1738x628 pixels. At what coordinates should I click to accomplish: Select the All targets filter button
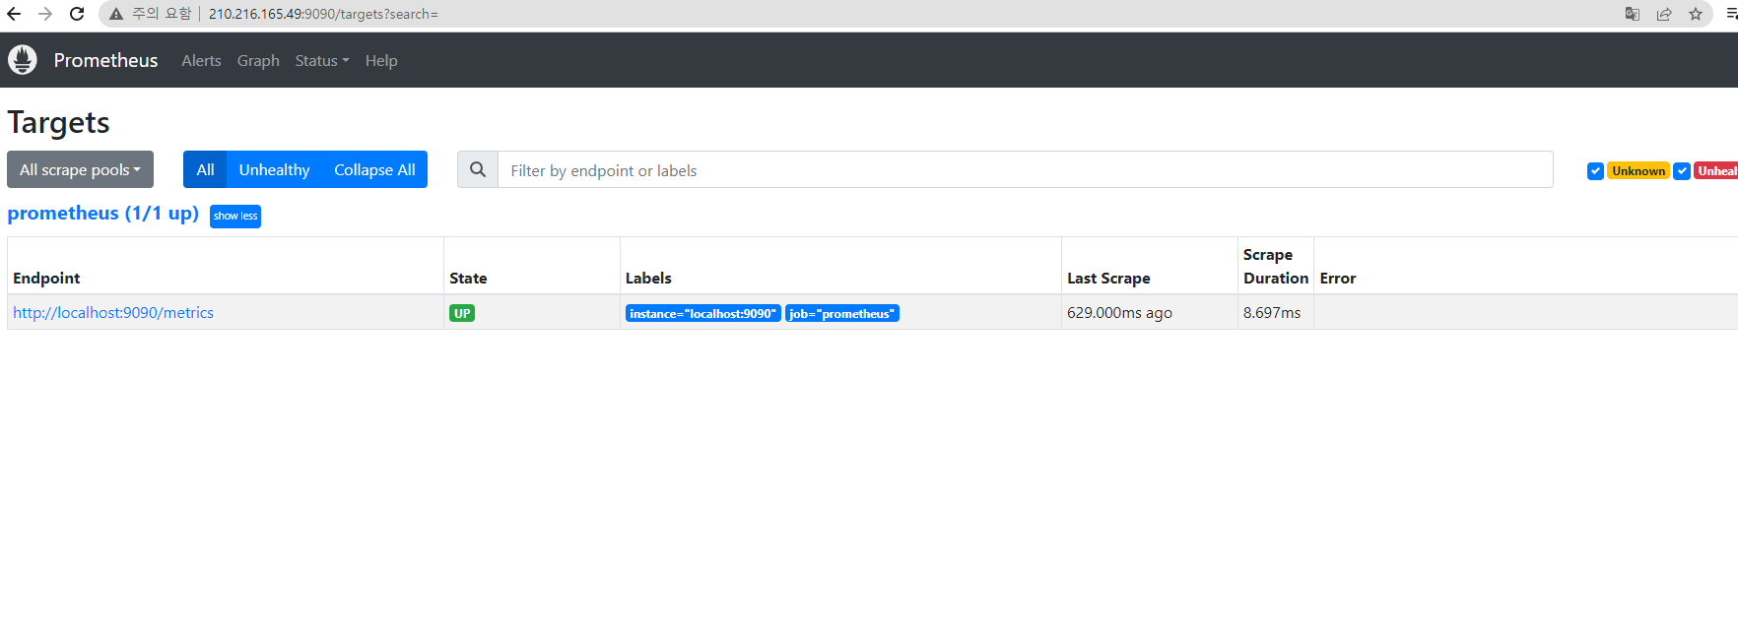[x=205, y=169]
